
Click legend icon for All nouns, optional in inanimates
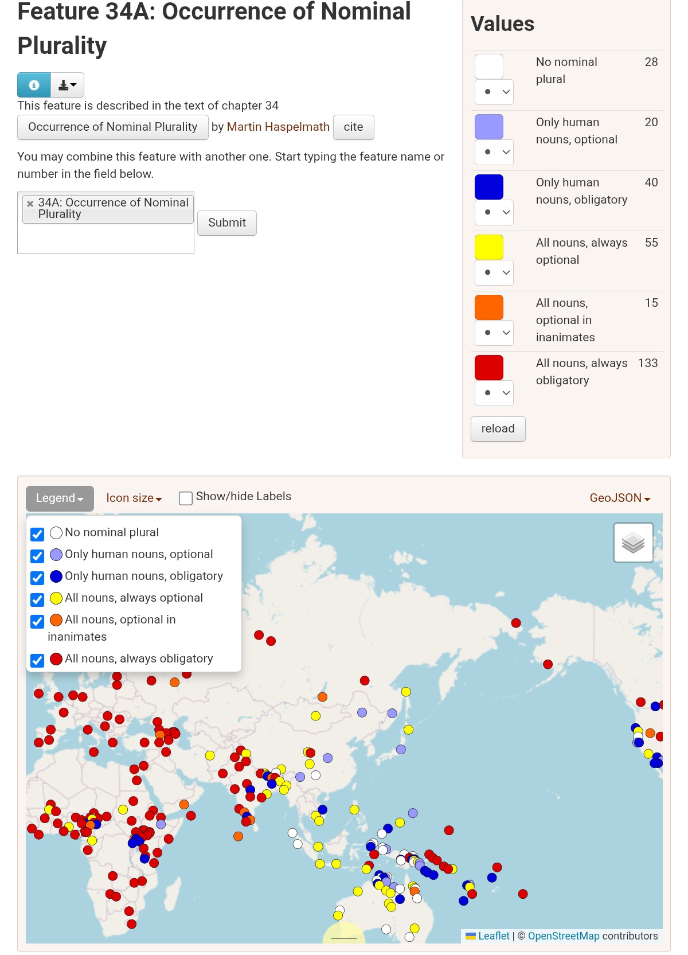click(56, 620)
